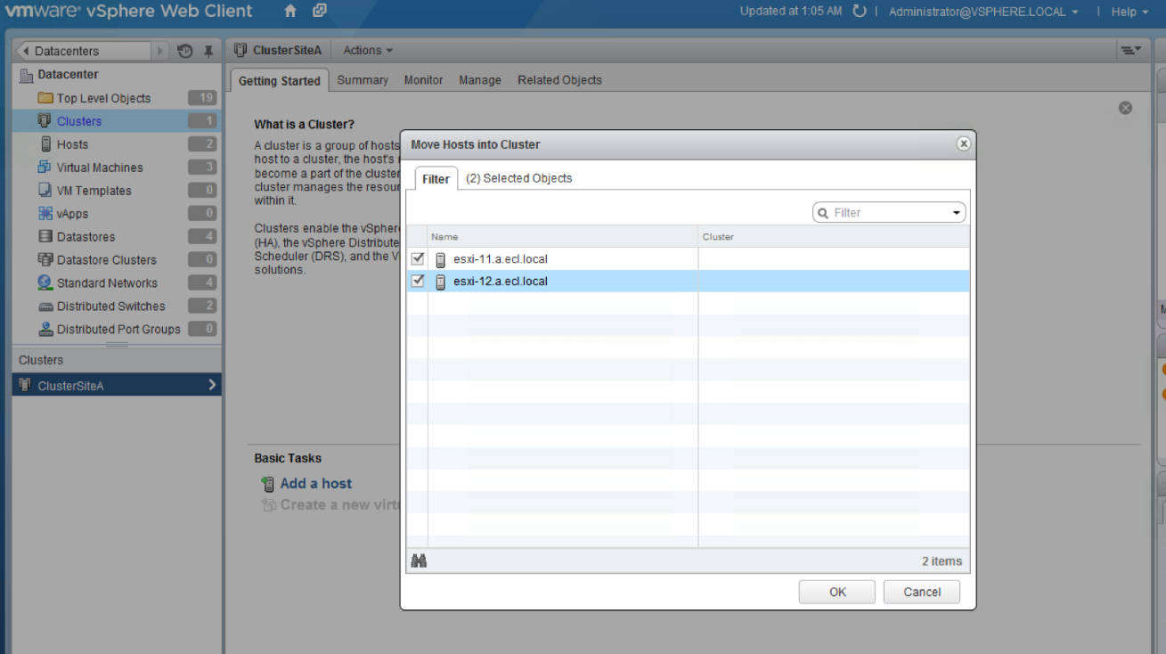Screen dimensions: 1166x654
Task: Refresh the client using the circular arrow icon
Action: point(859,12)
